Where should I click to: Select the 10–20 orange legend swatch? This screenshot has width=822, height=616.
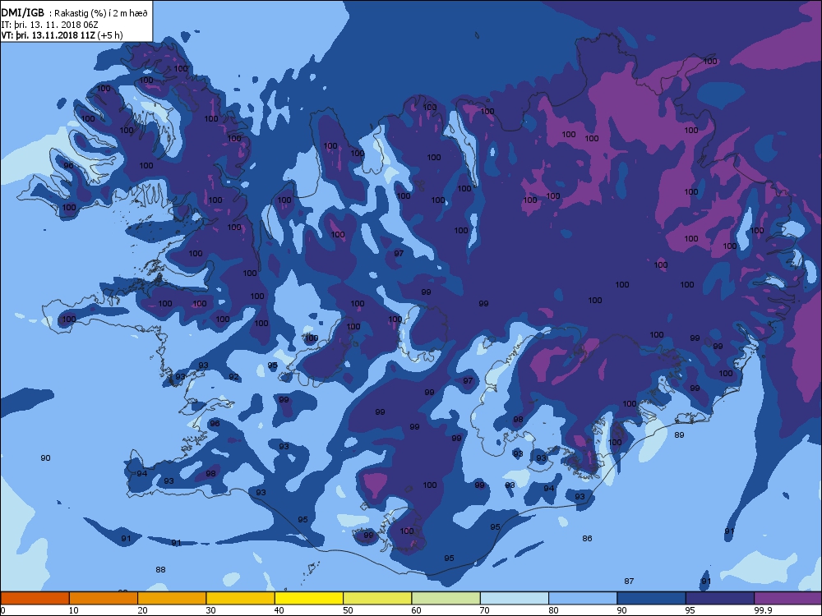click(104, 598)
